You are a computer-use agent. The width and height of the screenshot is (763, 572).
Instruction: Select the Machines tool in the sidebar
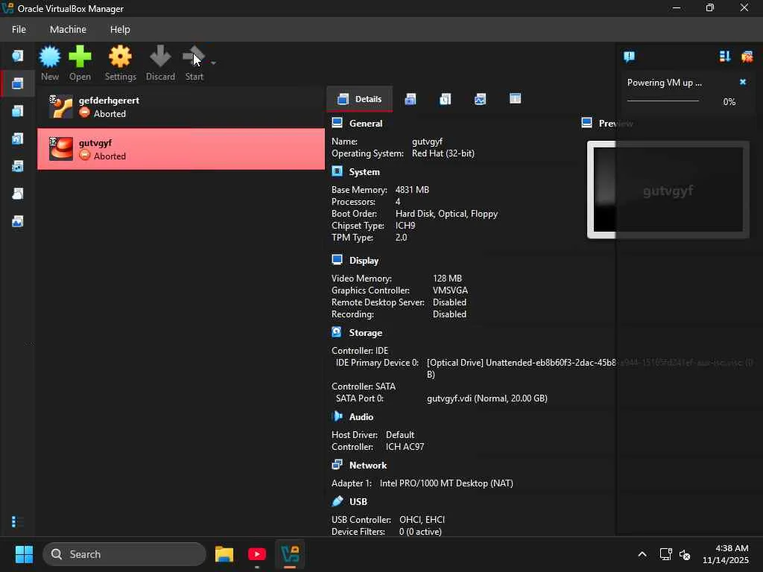(18, 83)
